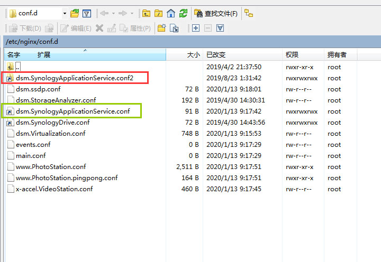Select dsm.StorageAnalyzer.conf file

pos(56,100)
